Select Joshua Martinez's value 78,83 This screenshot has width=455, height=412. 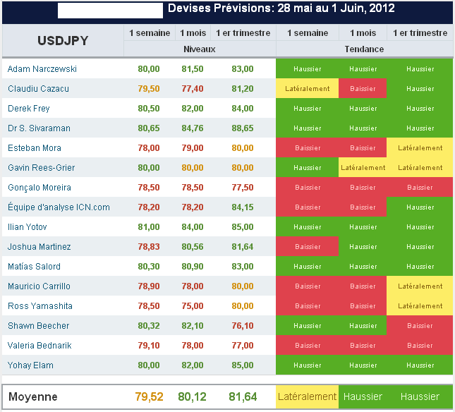click(149, 247)
